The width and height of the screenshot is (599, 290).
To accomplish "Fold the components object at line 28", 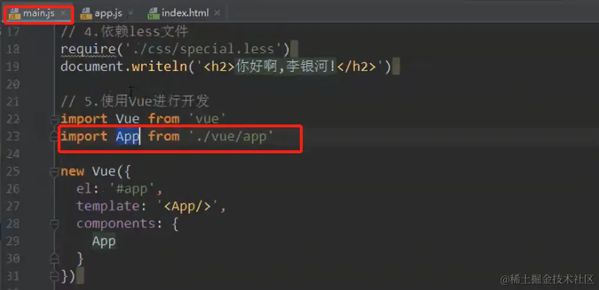I will point(55,224).
